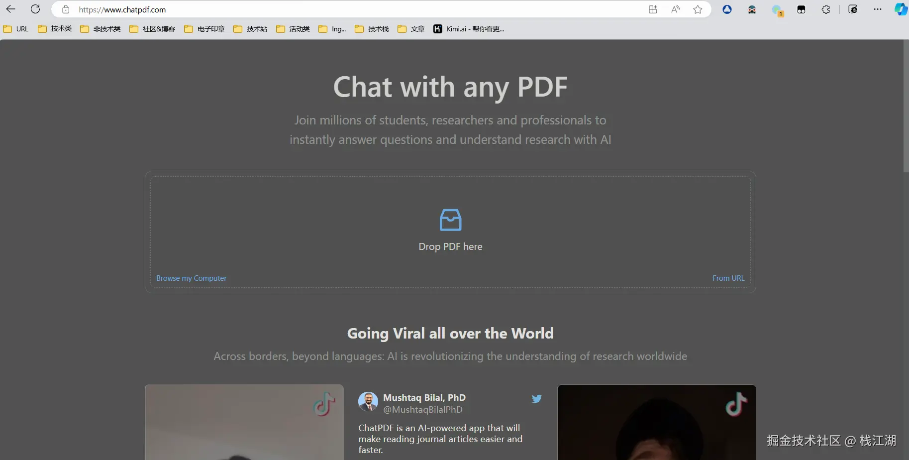This screenshot has width=909, height=460.
Task: Click Browse my Computer link
Action: point(192,278)
